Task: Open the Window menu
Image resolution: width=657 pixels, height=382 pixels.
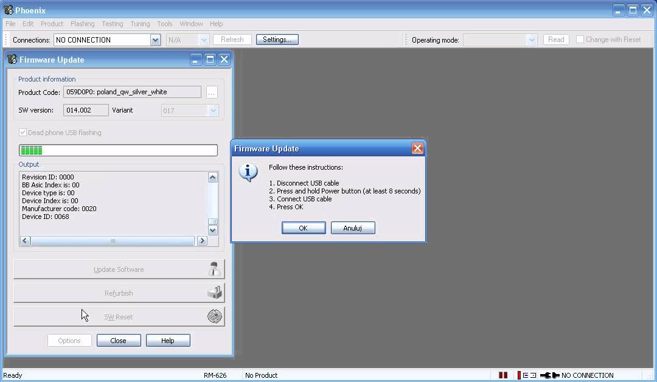Action: click(x=191, y=24)
